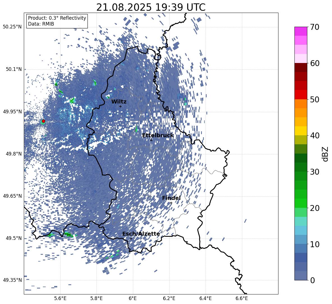Click the orange colorbar segment below 50
The image size is (332, 304).
[x=301, y=104]
